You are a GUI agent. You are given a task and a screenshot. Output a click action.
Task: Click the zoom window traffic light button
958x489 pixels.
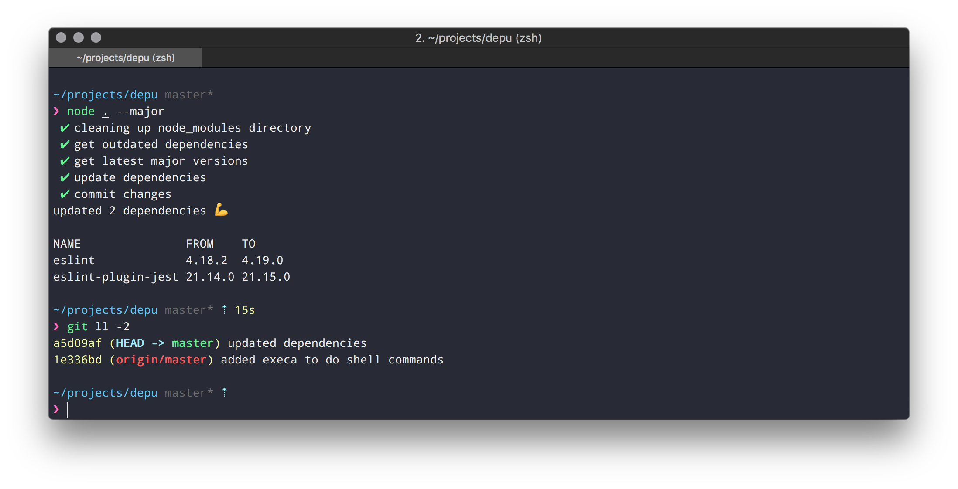[x=96, y=38]
